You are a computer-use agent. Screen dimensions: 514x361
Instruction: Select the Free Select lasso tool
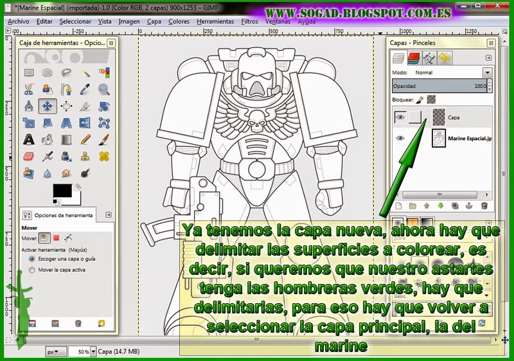[x=66, y=73]
